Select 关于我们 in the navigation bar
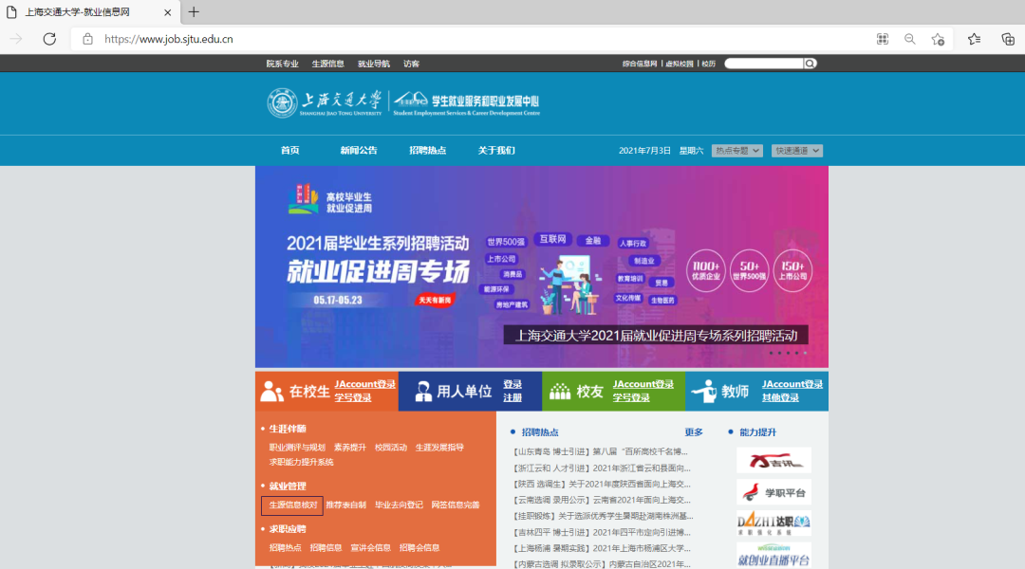 click(x=499, y=150)
